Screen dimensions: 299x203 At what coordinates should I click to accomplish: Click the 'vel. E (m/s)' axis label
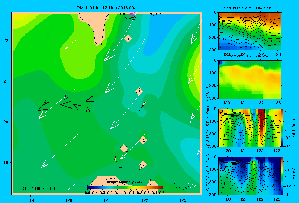(294, 177)
